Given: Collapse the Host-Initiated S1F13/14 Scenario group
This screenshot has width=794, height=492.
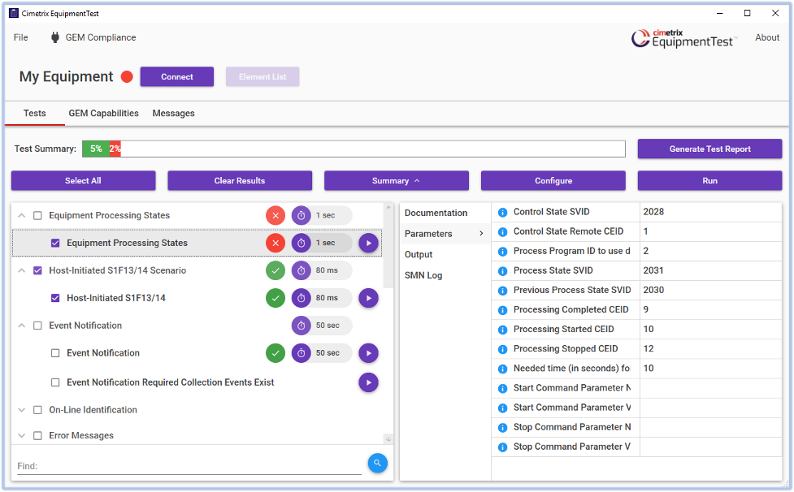Looking at the screenshot, I should (x=21, y=270).
